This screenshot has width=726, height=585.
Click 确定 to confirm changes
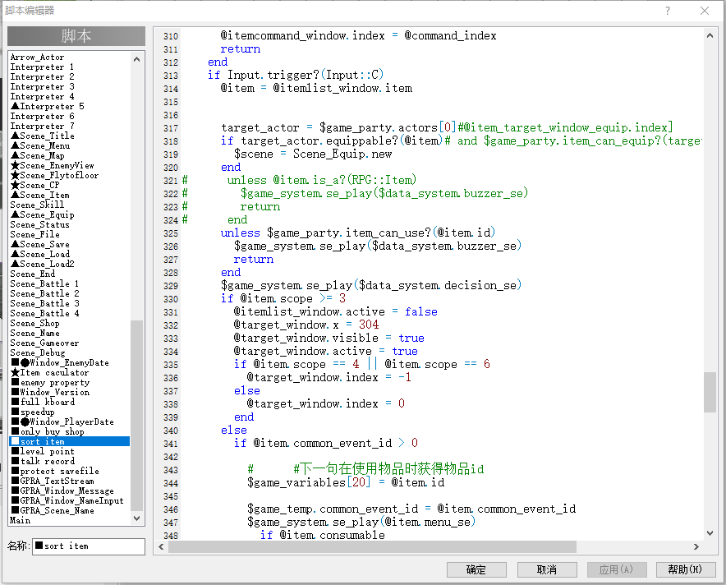tap(476, 569)
